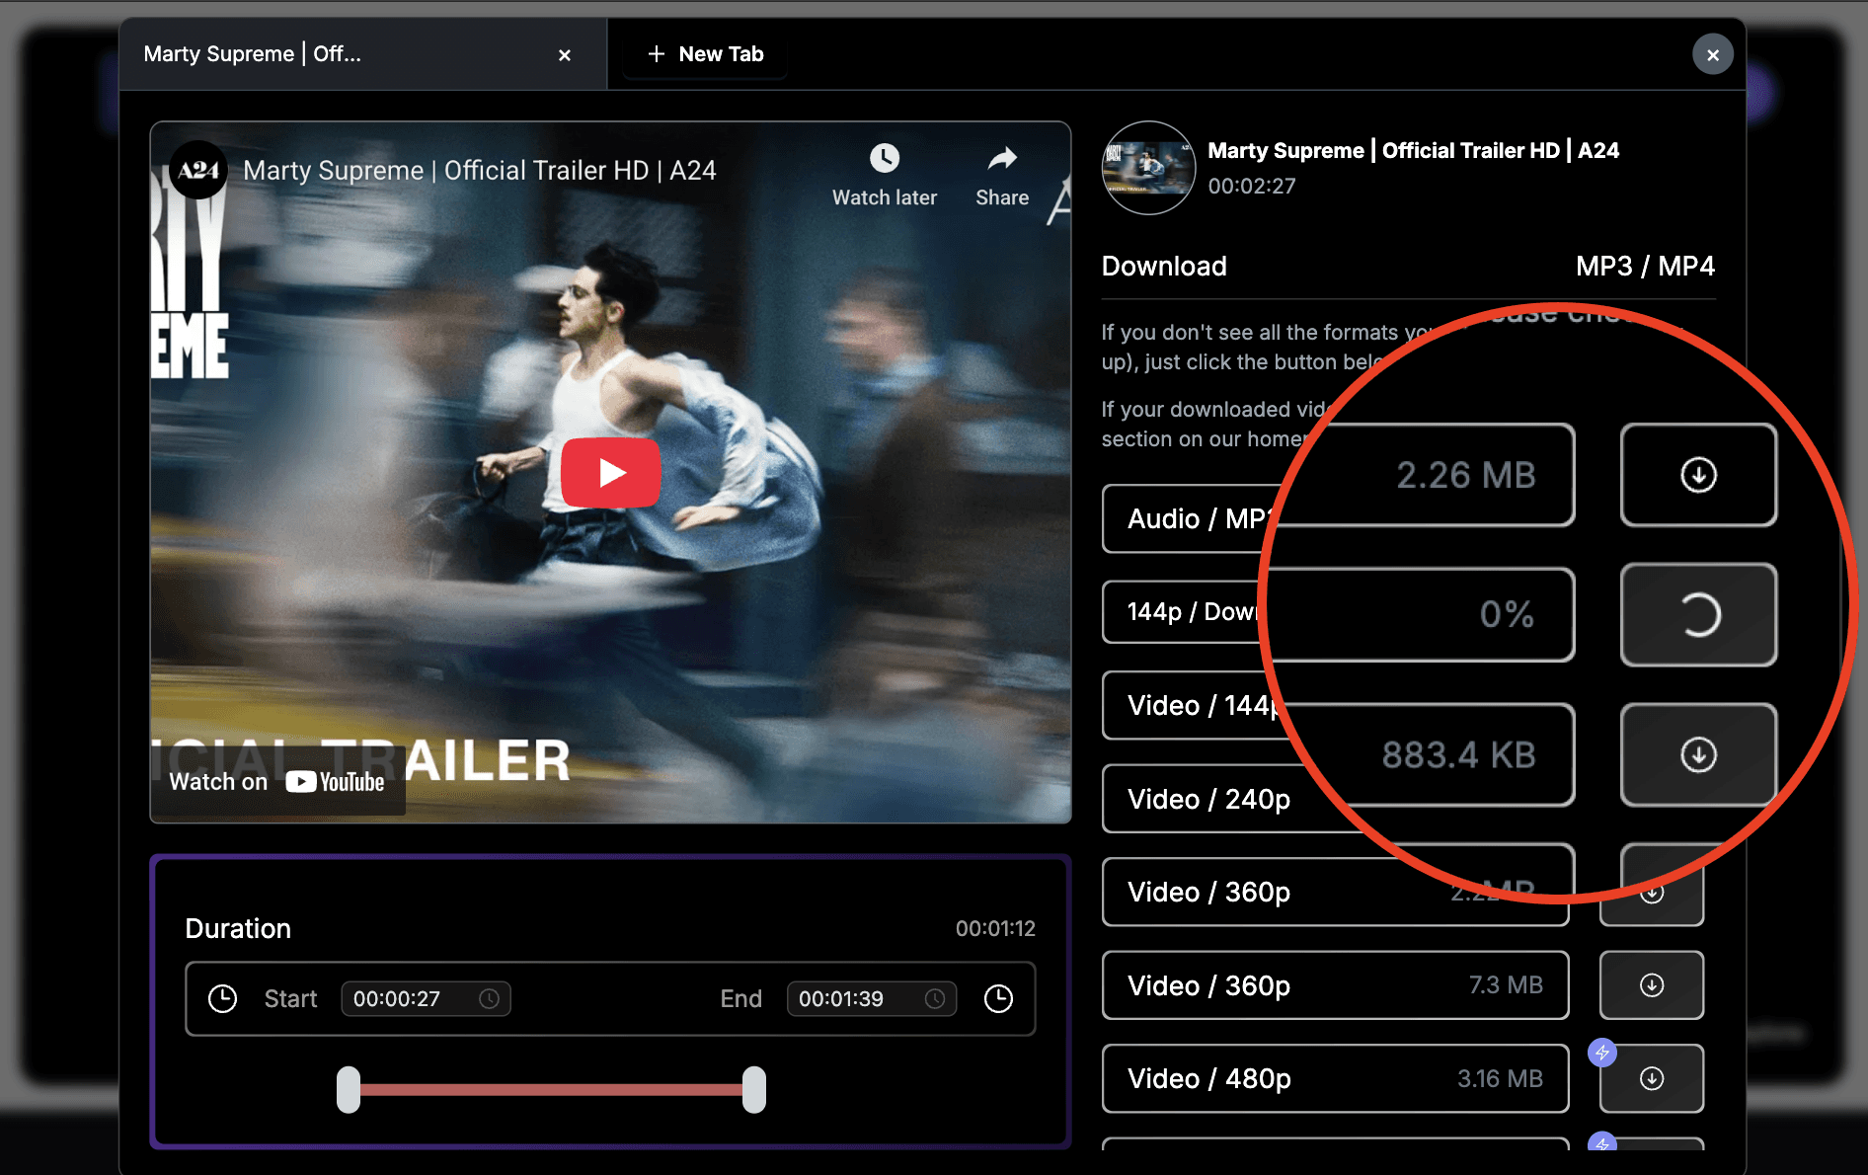Screen dimensions: 1868x1175
Task: Open the A24 channel avatar in player
Action: (198, 170)
